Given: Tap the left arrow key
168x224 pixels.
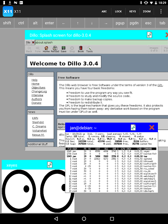Looking at the screenshot, I should tap(64, 23).
